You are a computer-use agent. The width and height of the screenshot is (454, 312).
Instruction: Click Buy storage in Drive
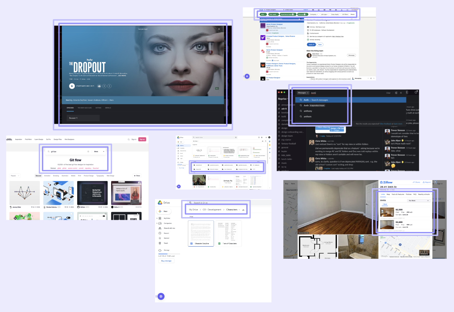click(166, 261)
